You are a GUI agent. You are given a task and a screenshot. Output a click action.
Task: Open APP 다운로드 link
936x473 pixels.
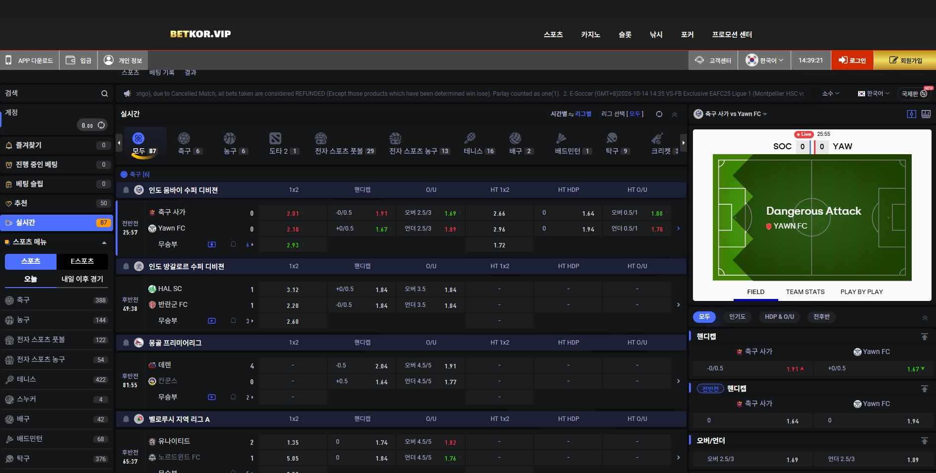pyautogui.click(x=29, y=60)
